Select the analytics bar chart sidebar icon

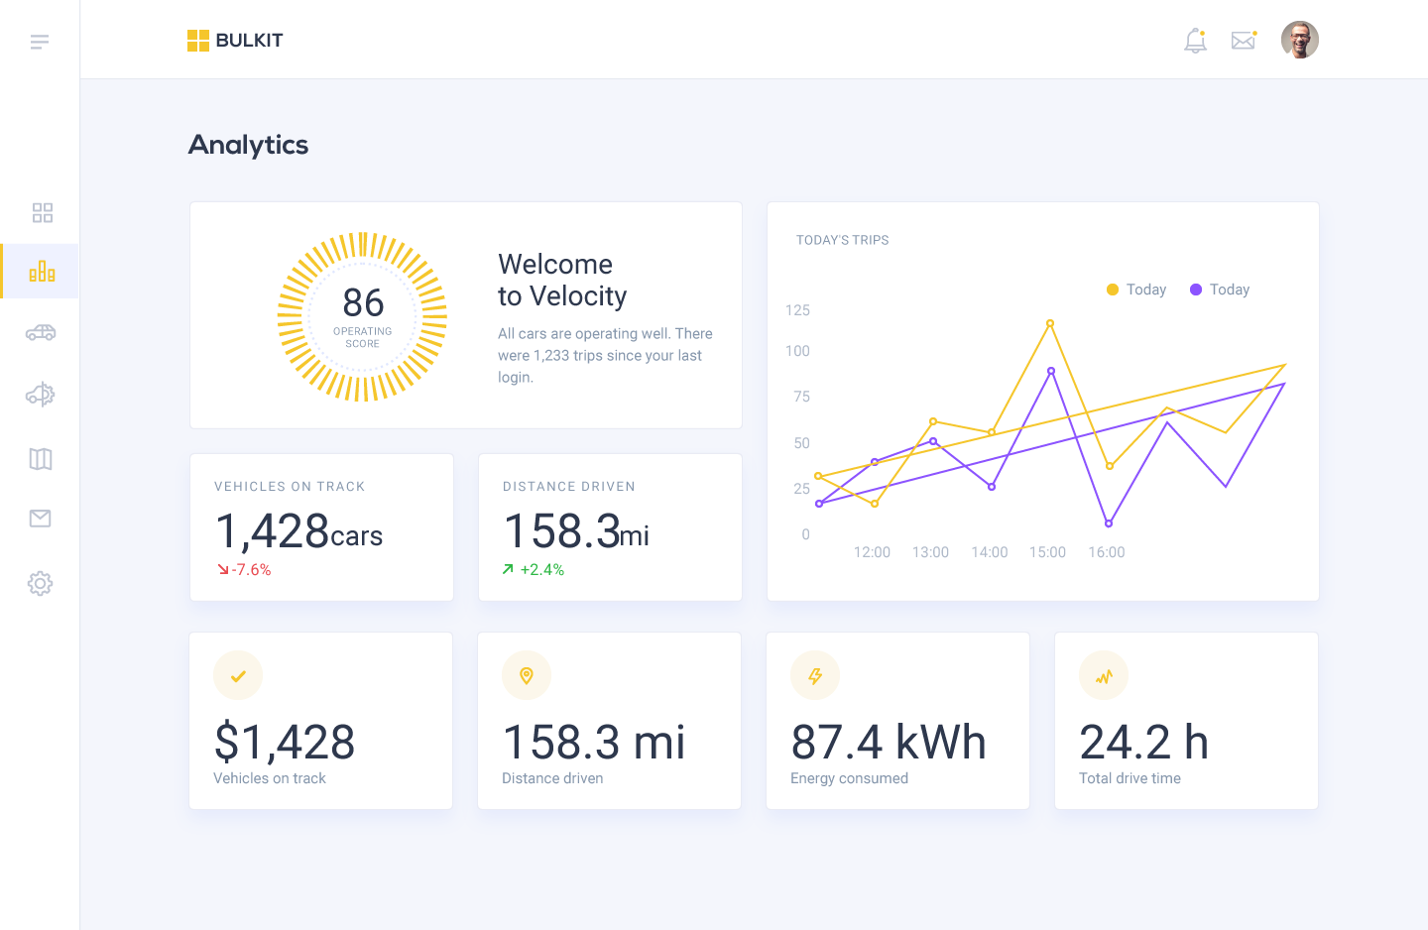pos(42,272)
